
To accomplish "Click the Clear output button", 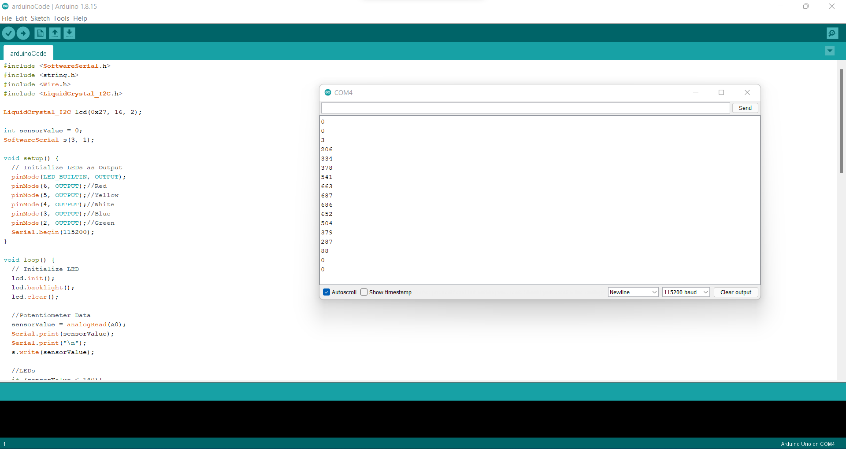I will pos(736,292).
